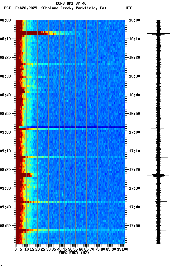Select the "17:20" UTC time label
Viewport: 172px width, 269px height.
point(135,170)
